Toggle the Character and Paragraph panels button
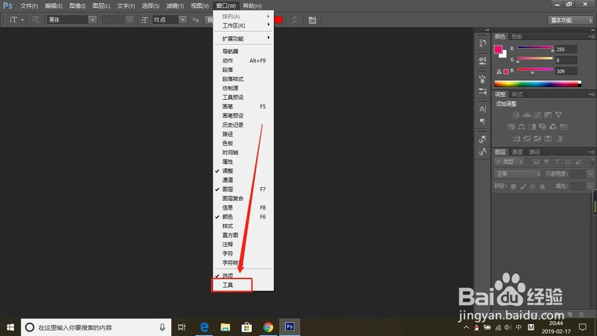 pos(312,20)
